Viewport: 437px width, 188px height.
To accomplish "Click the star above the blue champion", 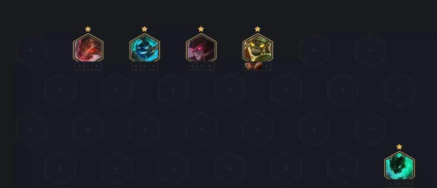I will [145, 29].
